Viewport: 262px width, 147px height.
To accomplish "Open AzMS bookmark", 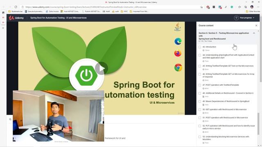I will 106,11.
